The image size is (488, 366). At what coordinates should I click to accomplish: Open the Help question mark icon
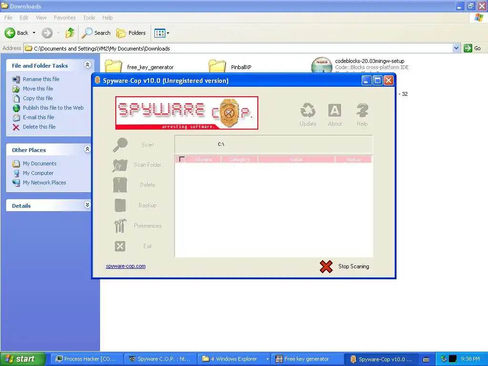coord(362,111)
